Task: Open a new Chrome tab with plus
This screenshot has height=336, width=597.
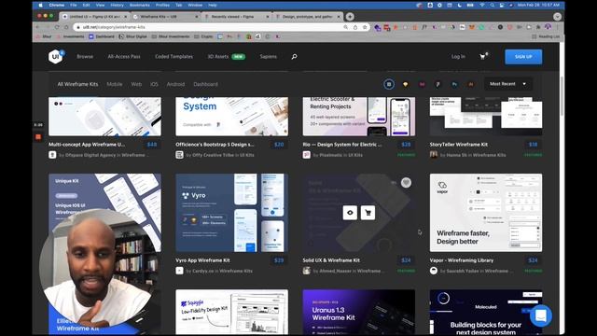Action: point(350,17)
